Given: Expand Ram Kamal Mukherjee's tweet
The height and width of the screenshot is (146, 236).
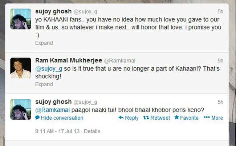Looking at the screenshot, I should 44,84.
